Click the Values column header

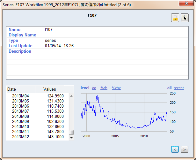tap(54, 89)
